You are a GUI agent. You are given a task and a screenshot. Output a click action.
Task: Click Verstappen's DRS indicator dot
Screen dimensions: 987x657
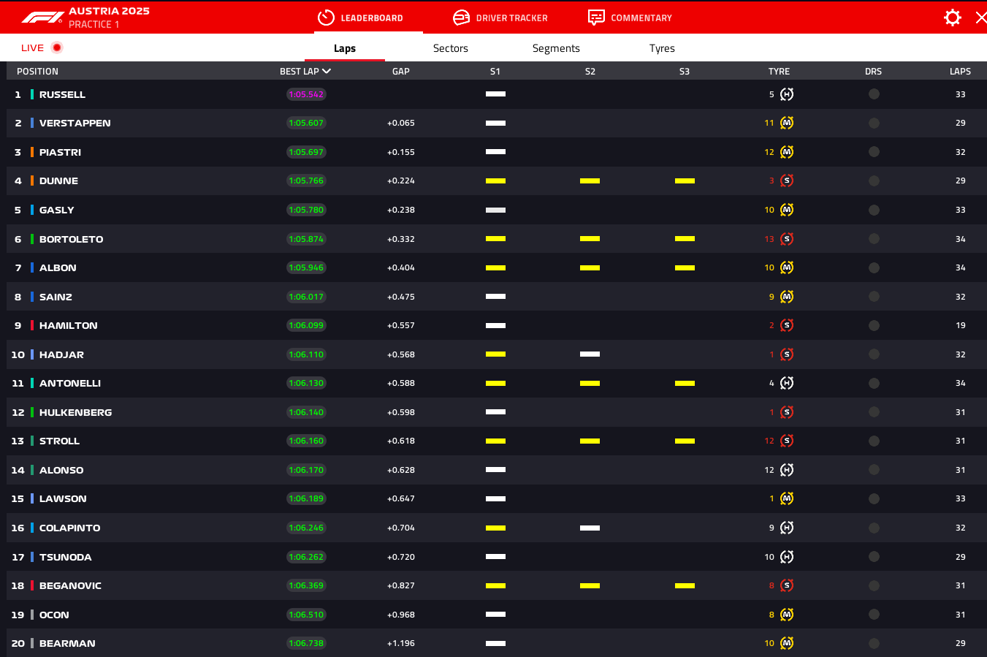tap(874, 123)
